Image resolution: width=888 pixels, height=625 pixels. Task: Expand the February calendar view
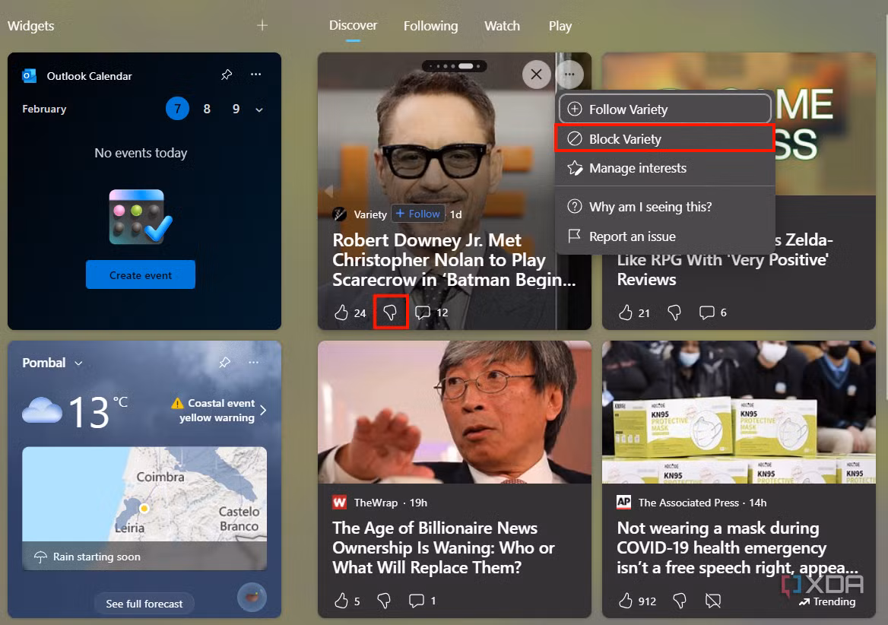pyautogui.click(x=259, y=109)
